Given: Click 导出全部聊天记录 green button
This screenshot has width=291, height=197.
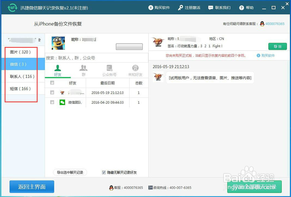Looking at the screenshot, I should (x=254, y=187).
